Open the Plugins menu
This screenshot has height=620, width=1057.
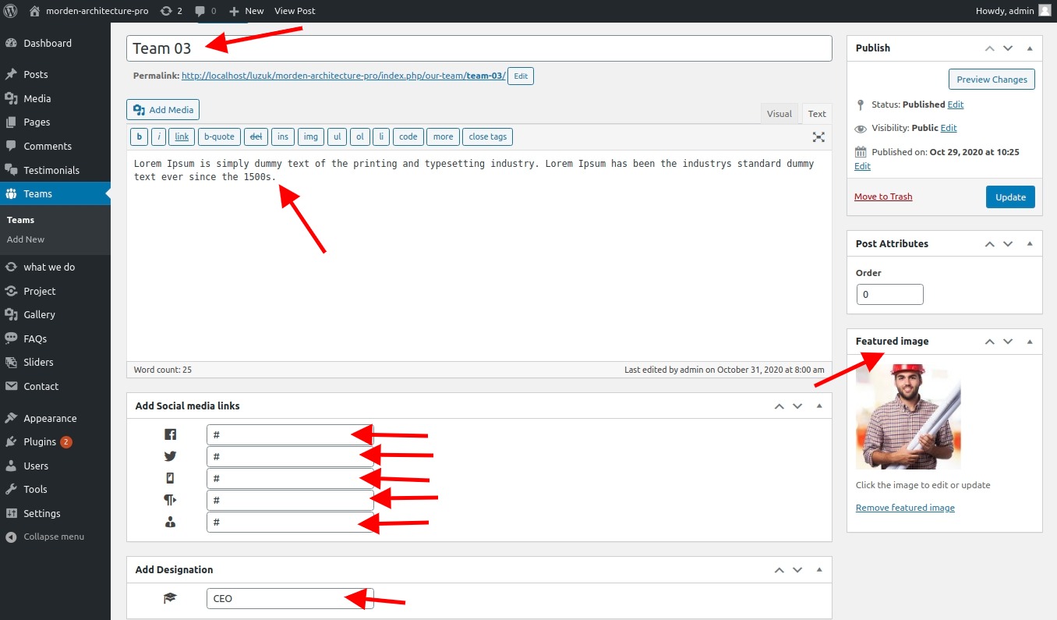tap(40, 441)
